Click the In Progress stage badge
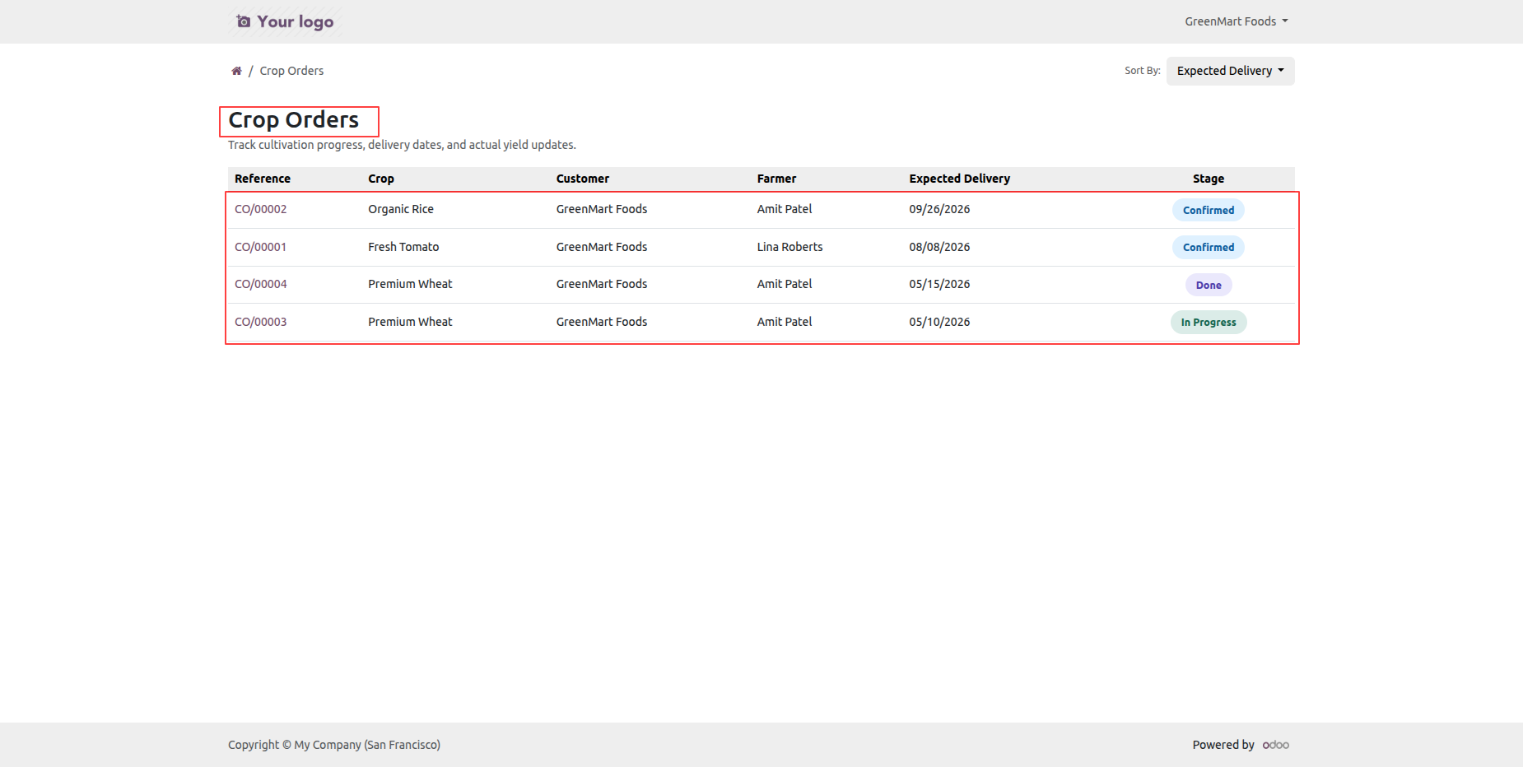The width and height of the screenshot is (1523, 767). (x=1208, y=322)
